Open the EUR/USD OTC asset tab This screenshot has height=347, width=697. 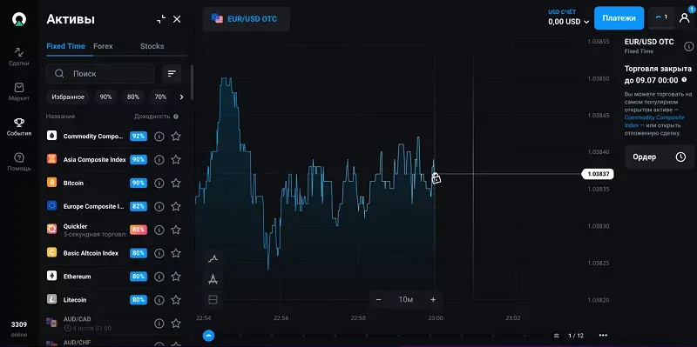pos(247,19)
